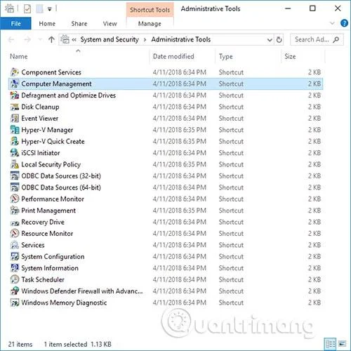This screenshot has height=351, width=351.
Task: Select the Recovery Drive row name
Action: click(43, 222)
